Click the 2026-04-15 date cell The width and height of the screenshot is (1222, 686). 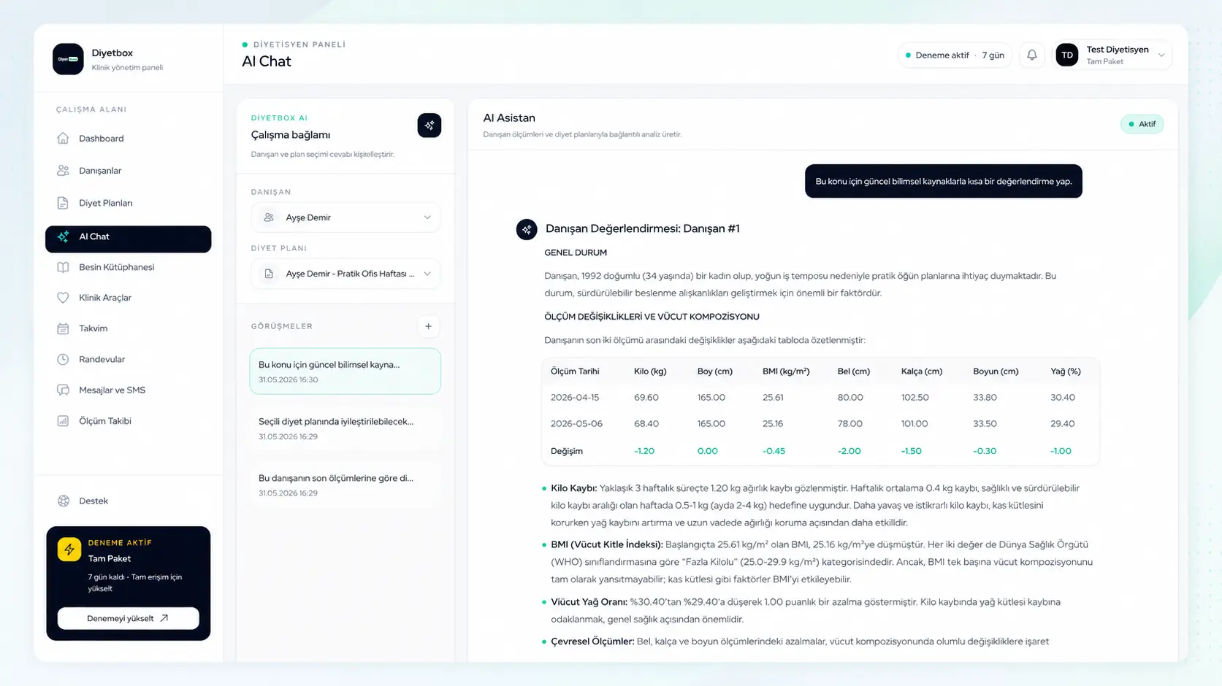click(575, 398)
